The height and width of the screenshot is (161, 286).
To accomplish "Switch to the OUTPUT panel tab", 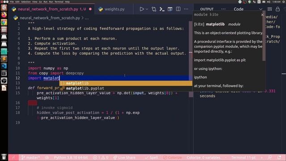I will tap(206, 9).
